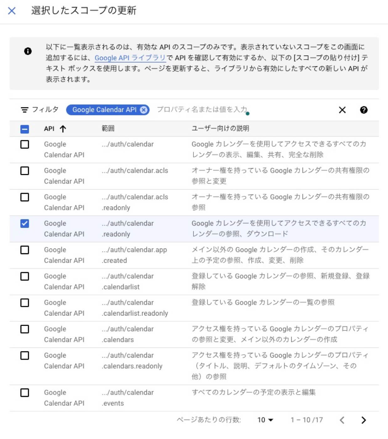This screenshot has width=388, height=439.
Task: Sort the API column with the arrow
Action: [x=63, y=129]
